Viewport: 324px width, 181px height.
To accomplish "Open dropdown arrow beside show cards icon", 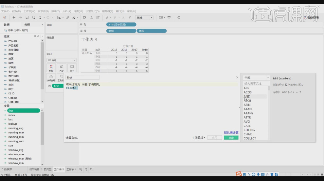I will click(165, 18).
